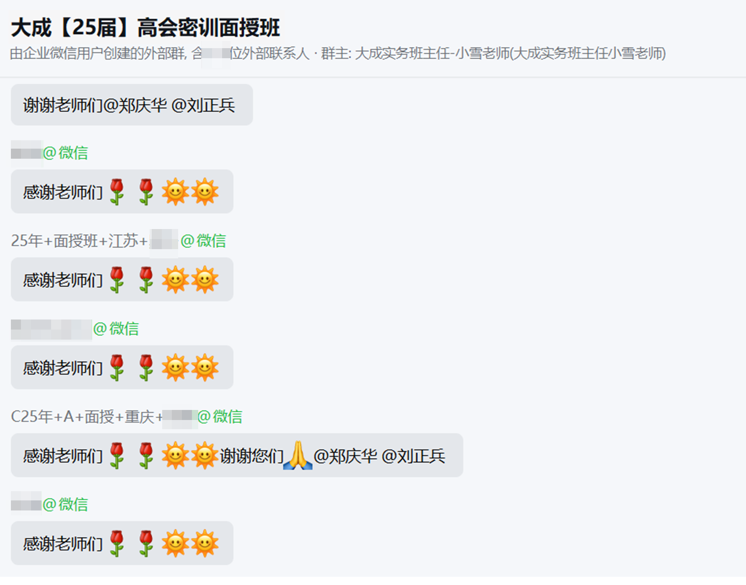Click the message bubble under 25年+面授班+江苏 sender

[122, 279]
